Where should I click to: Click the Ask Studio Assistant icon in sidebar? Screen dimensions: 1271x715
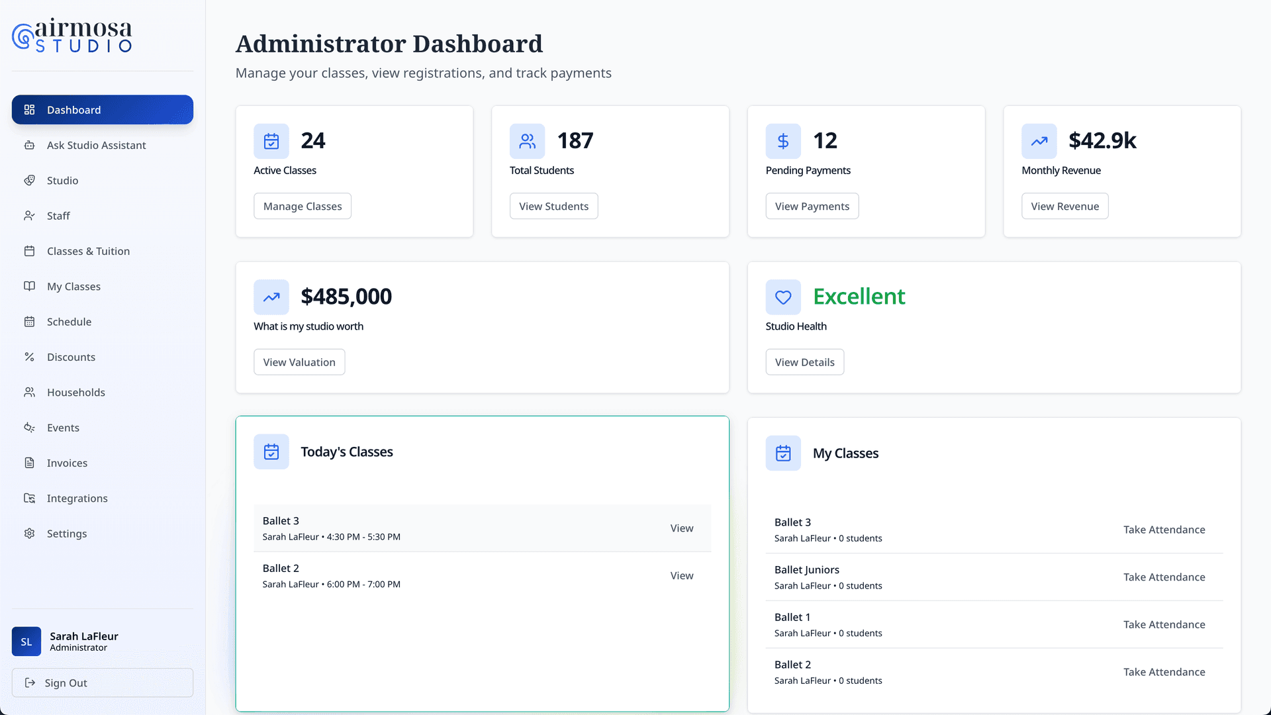29,145
